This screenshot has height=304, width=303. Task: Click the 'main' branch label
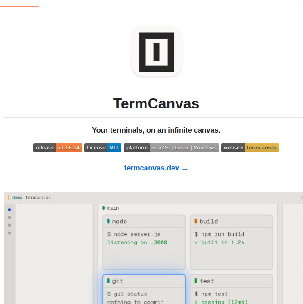tap(113, 208)
